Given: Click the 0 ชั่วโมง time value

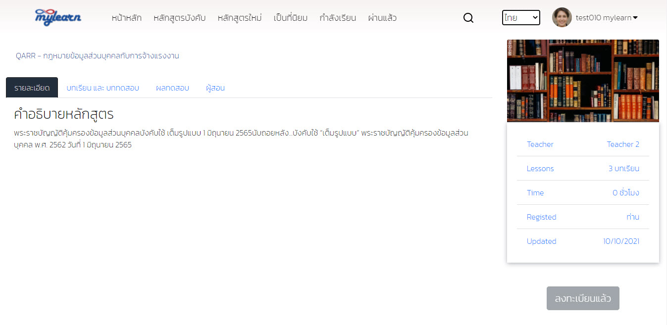Looking at the screenshot, I should pyautogui.click(x=626, y=193).
